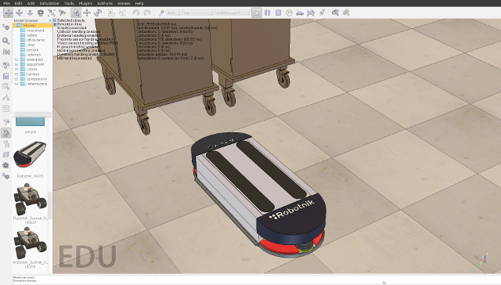501x285 pixels.
Task: Activate object rotate tool
Action: (x=98, y=13)
